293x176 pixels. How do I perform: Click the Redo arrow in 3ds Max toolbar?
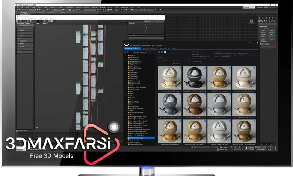click(20, 10)
